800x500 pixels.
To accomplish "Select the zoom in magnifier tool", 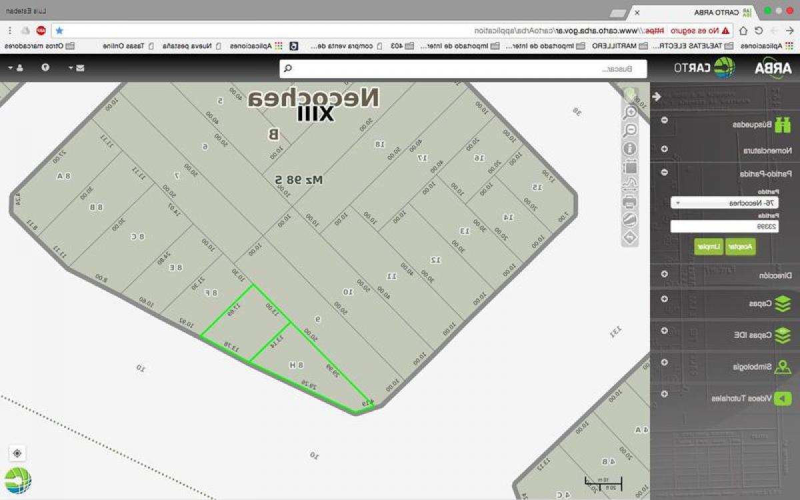I will click(629, 111).
